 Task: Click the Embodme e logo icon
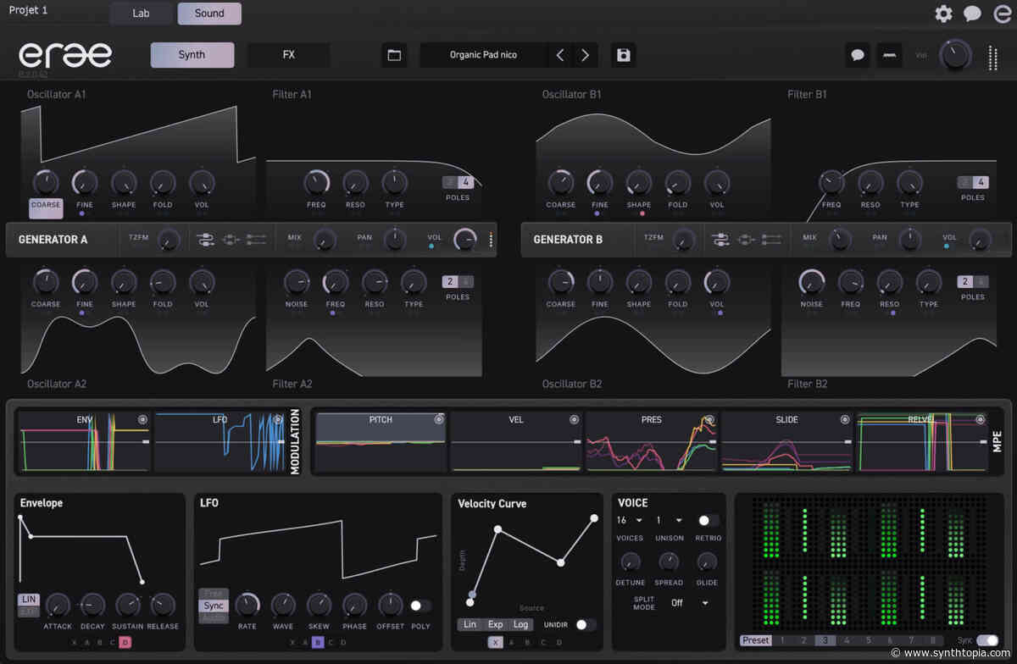click(1002, 13)
